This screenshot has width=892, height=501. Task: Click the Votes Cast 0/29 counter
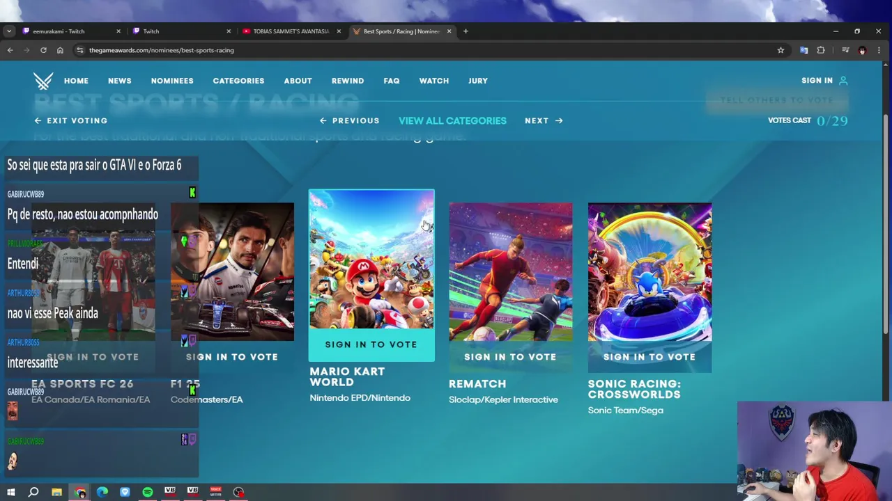808,120
